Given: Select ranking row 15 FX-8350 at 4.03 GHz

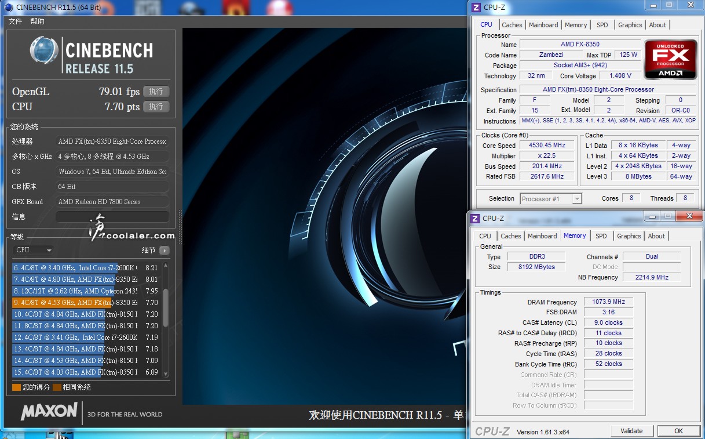Looking at the screenshot, I should click(86, 372).
